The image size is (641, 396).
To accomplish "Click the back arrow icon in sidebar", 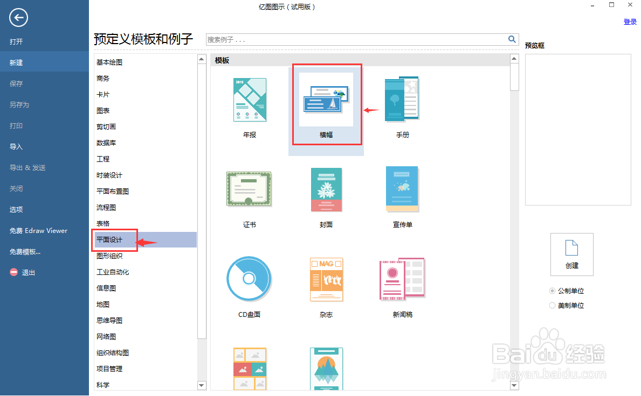I will coord(18,18).
